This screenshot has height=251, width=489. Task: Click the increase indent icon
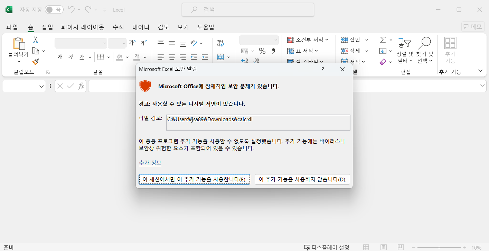[205, 57]
